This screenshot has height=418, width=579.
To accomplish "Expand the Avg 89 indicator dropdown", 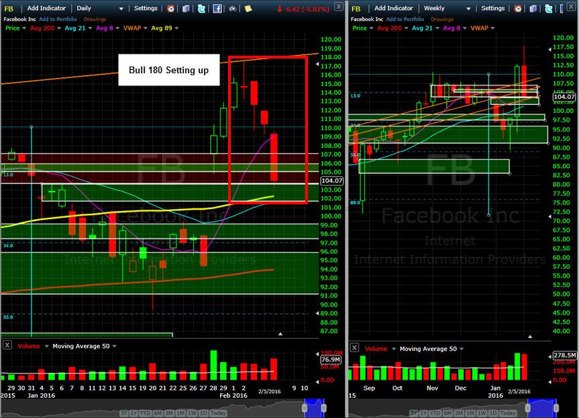I will pyautogui.click(x=164, y=28).
